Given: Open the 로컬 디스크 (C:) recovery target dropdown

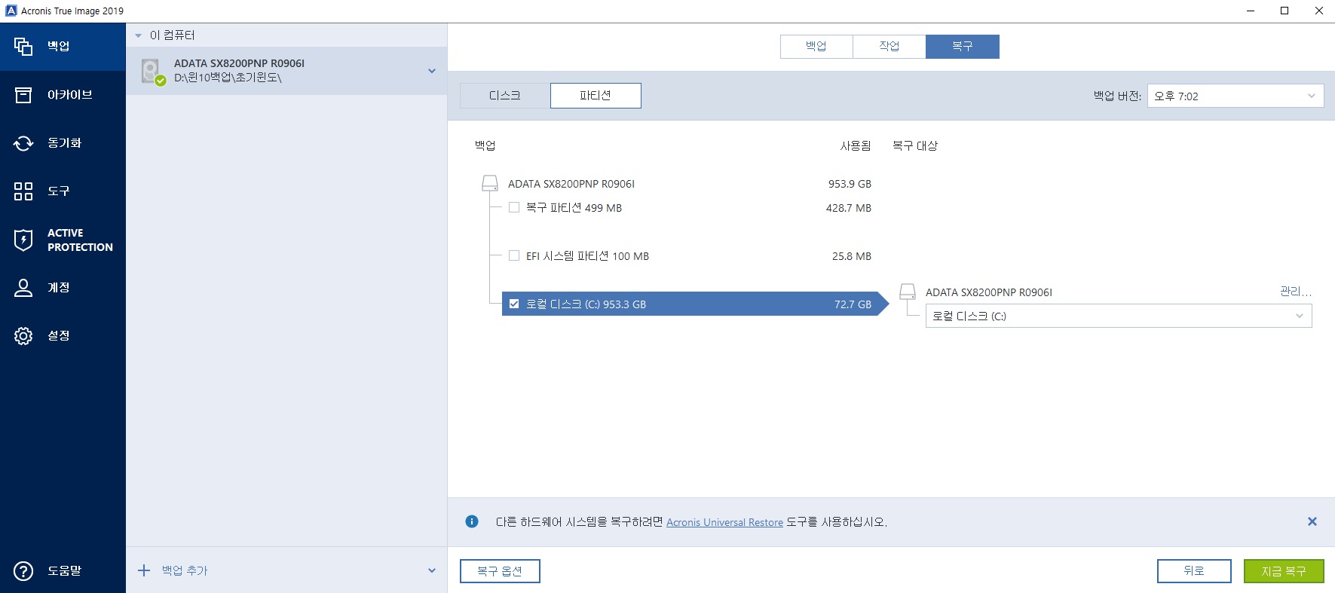Looking at the screenshot, I should (1119, 316).
